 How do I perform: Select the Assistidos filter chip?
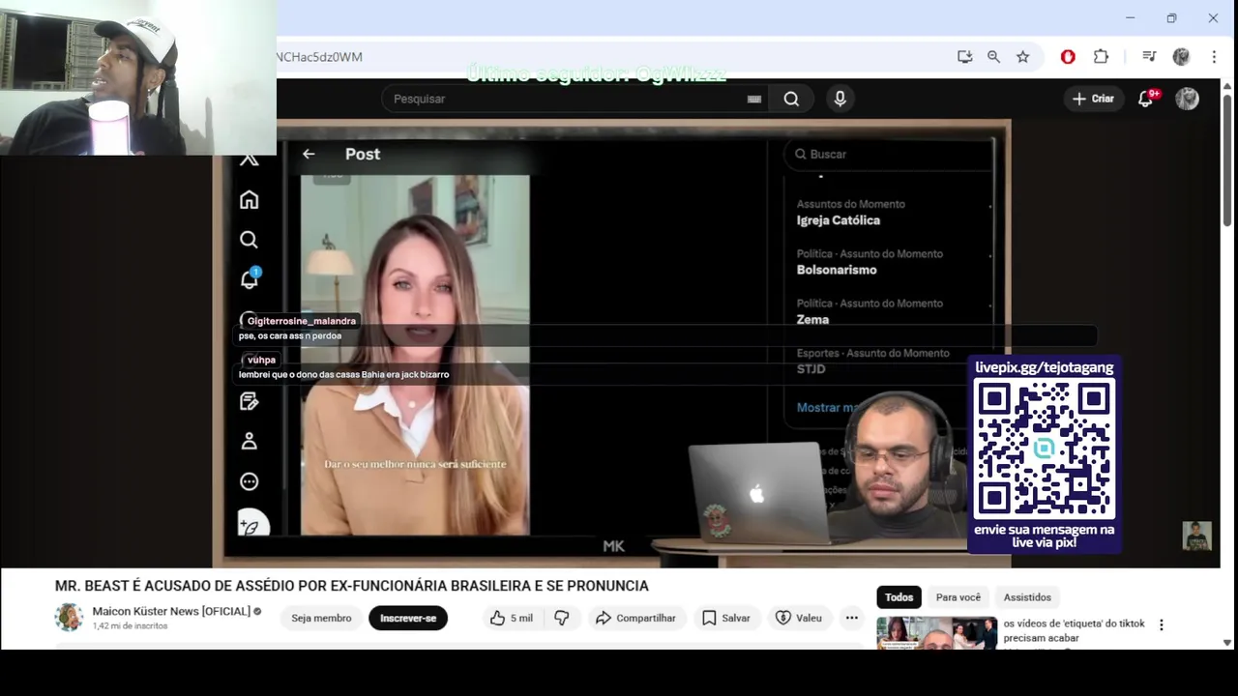click(x=1027, y=597)
